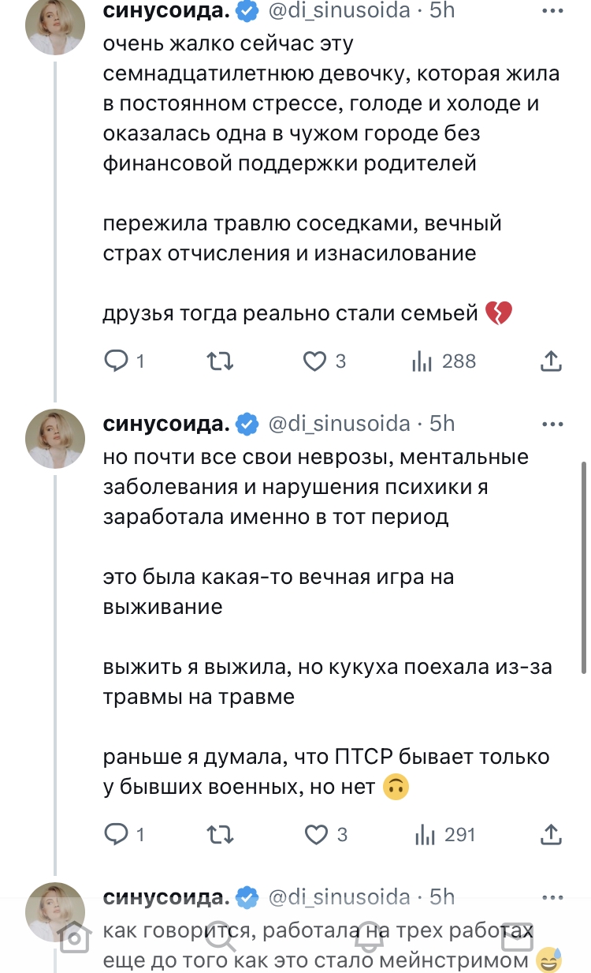Tap the avatar beside "но почти все" tweet
Screen dimensions: 591x973
pyautogui.click(x=55, y=439)
